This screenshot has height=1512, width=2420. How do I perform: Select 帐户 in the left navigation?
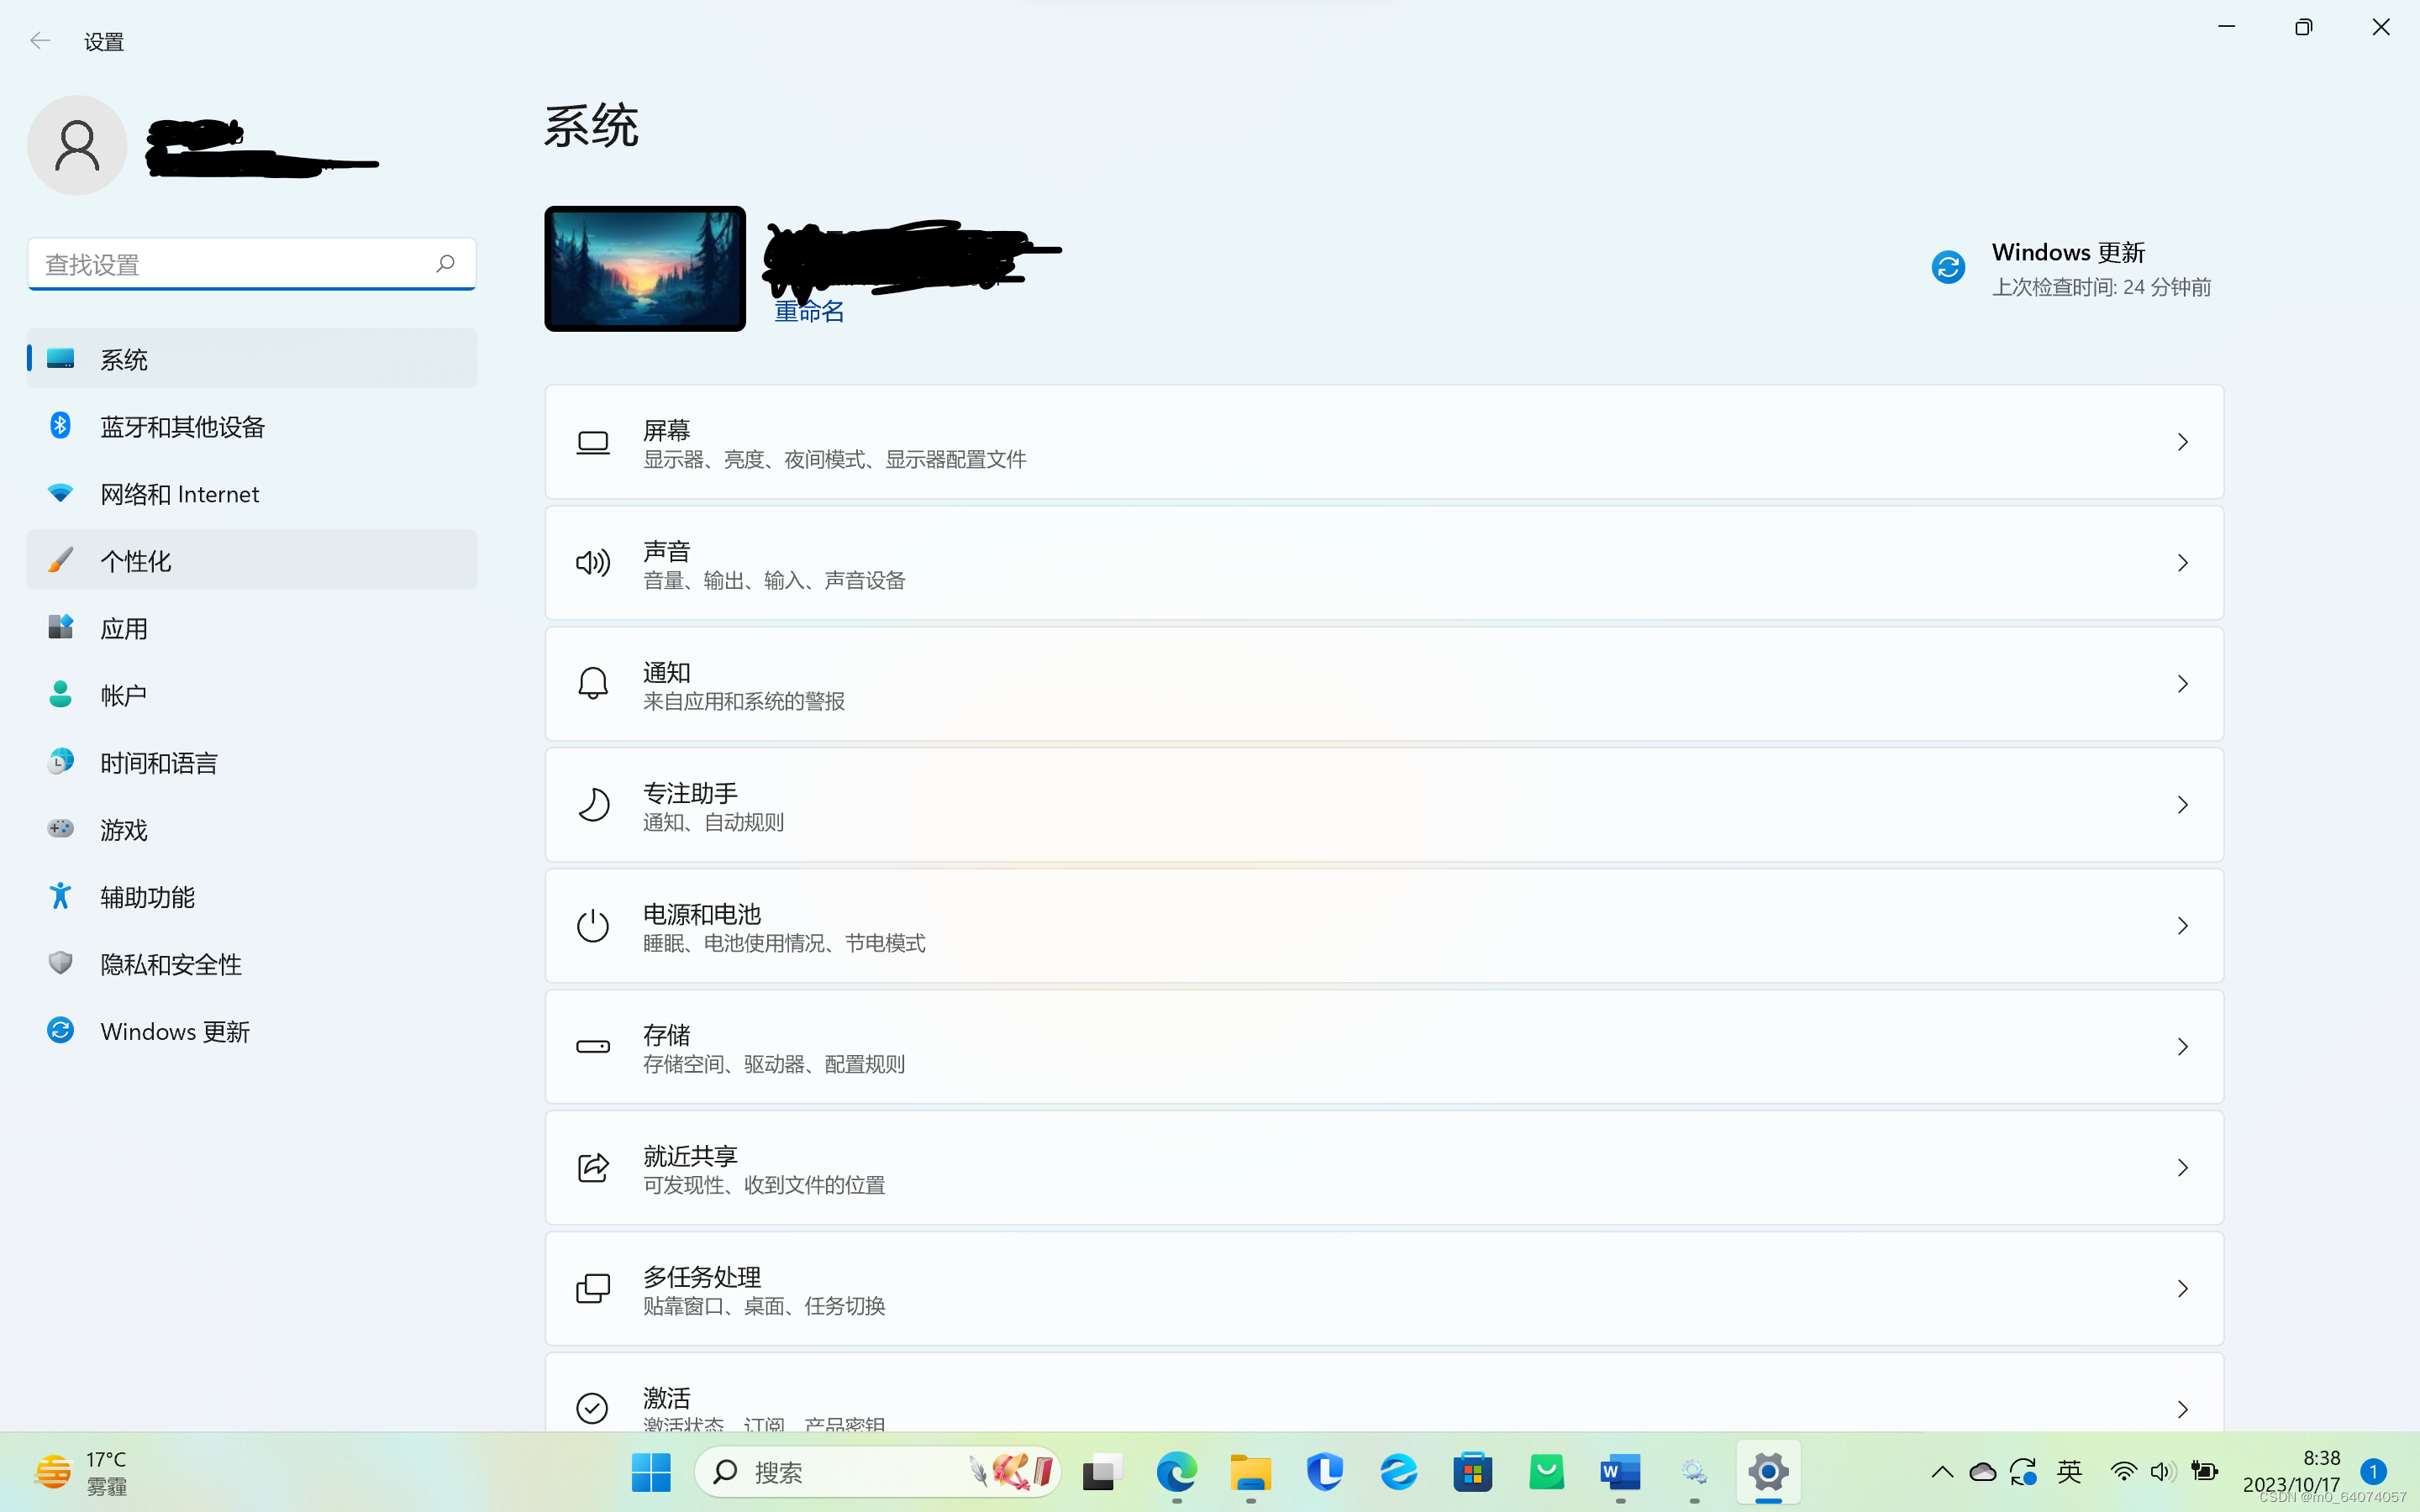(x=124, y=695)
